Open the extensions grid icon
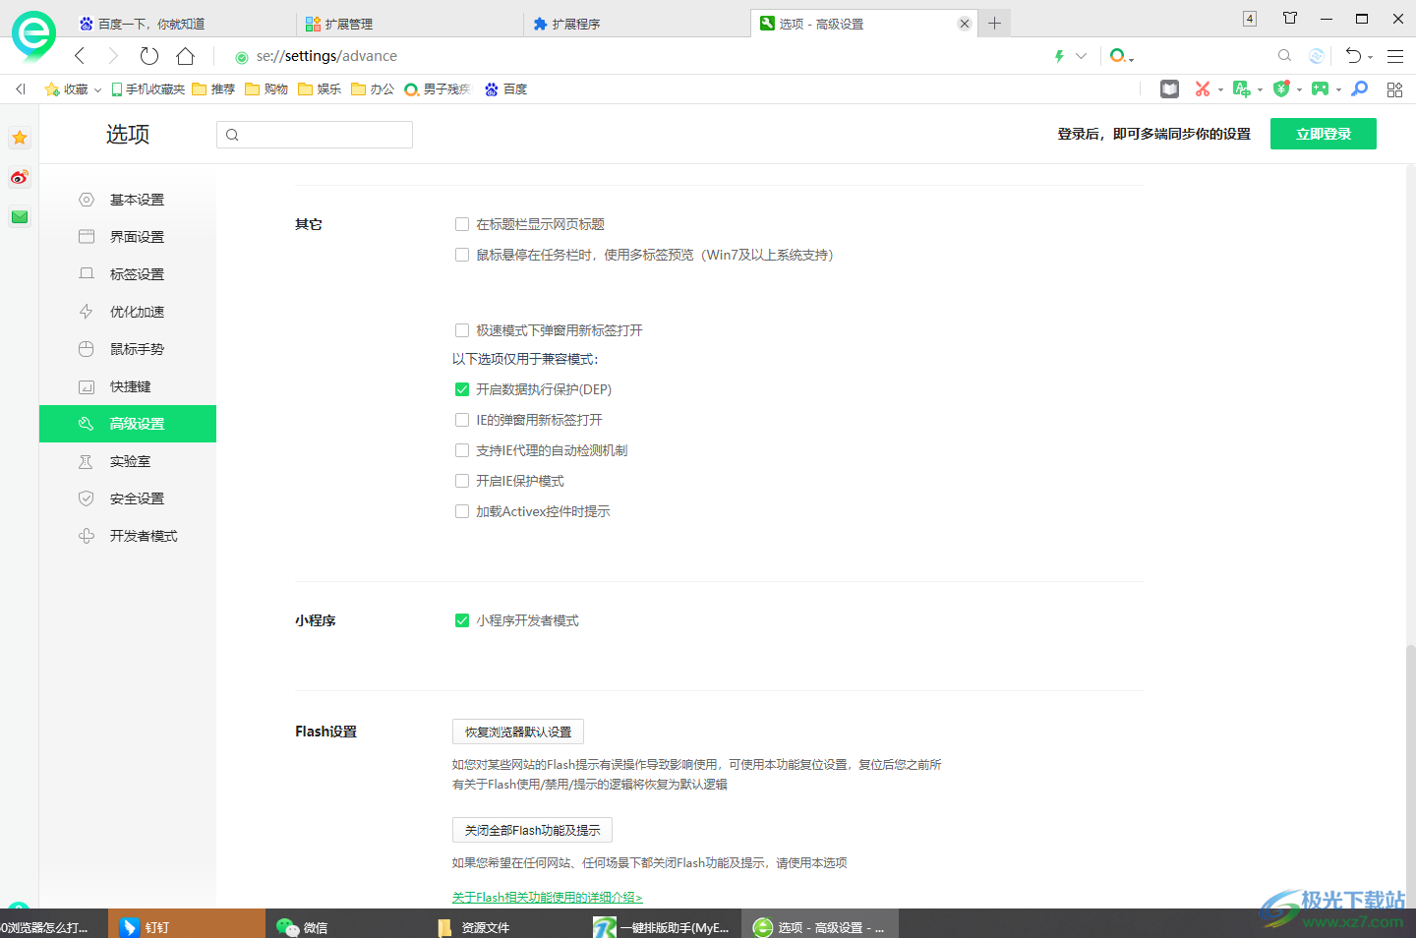The image size is (1416, 938). pos(1394,89)
